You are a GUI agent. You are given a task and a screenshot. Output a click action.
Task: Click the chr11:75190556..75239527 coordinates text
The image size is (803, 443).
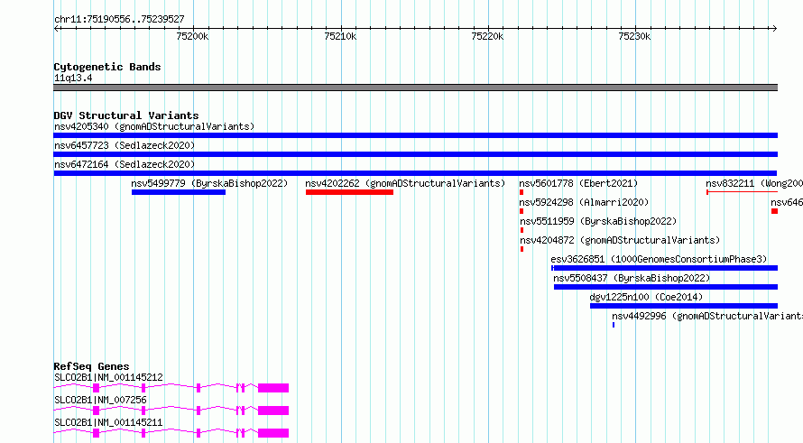coord(119,20)
